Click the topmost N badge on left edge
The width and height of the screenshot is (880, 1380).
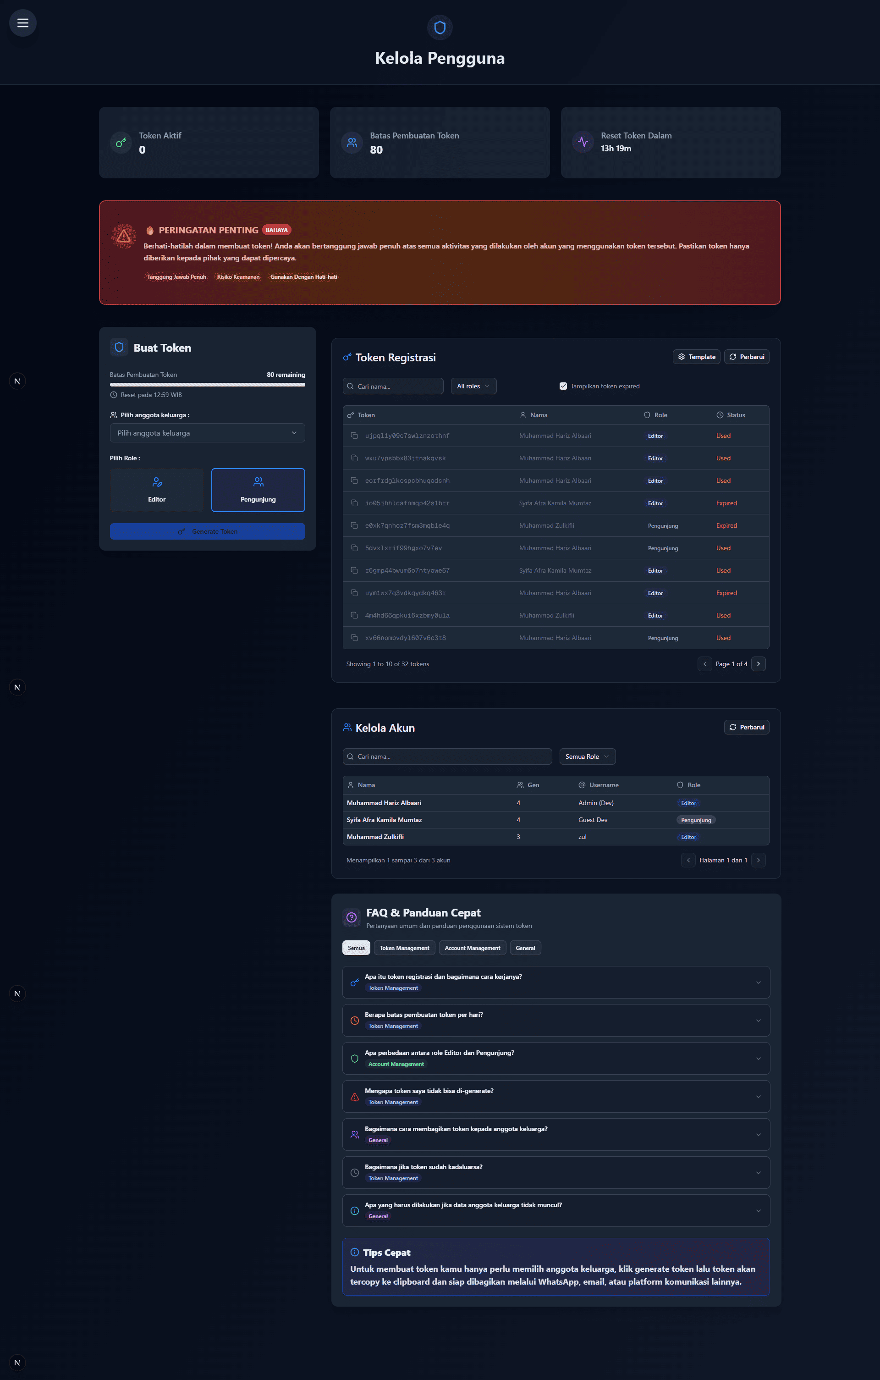[x=17, y=381]
